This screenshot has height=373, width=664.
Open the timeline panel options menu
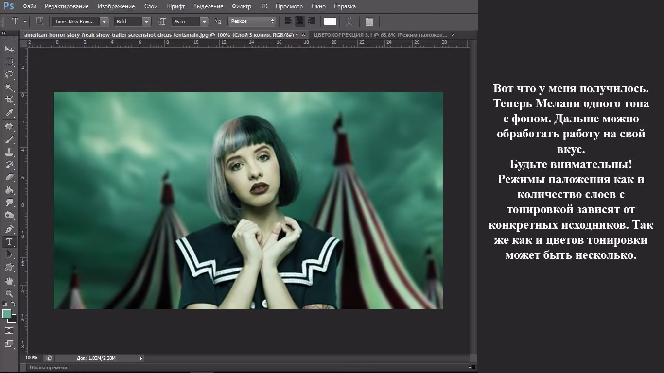472,368
